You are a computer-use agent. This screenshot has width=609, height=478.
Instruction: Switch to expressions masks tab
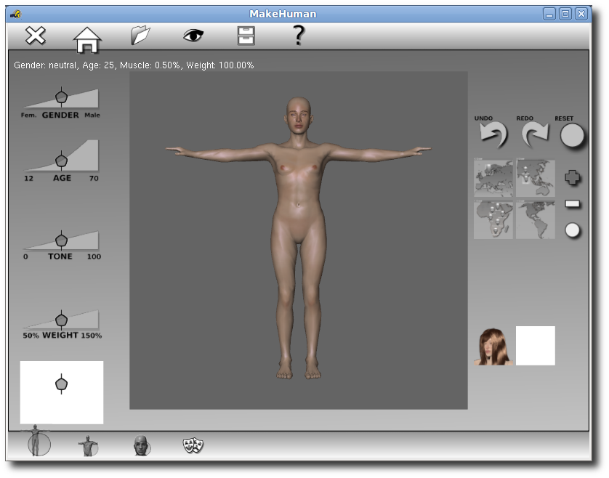tap(193, 445)
